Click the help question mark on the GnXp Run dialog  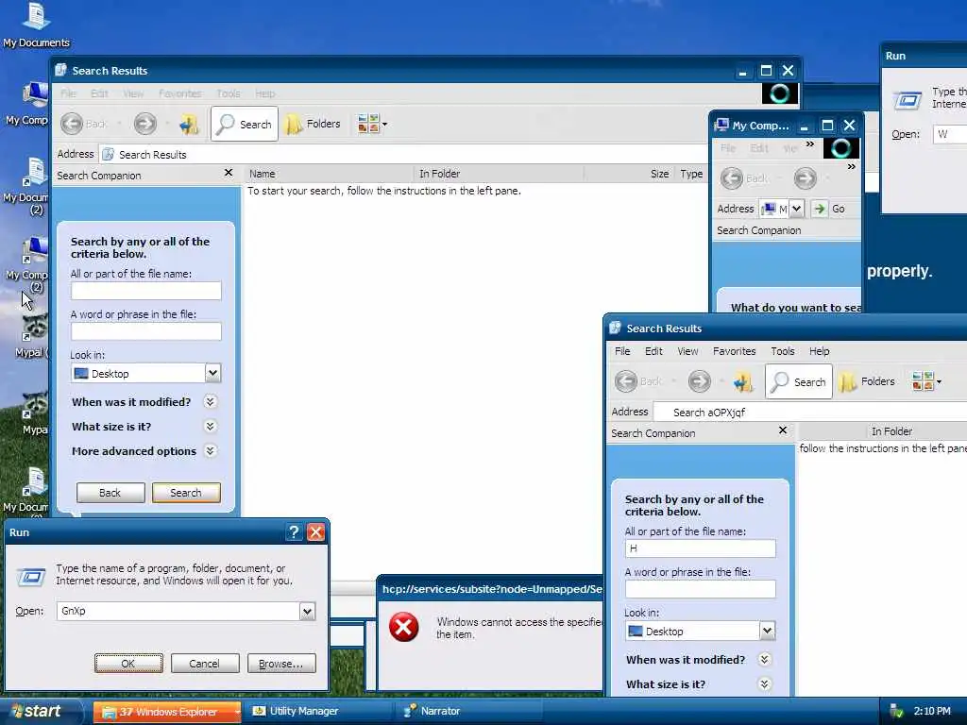(295, 532)
